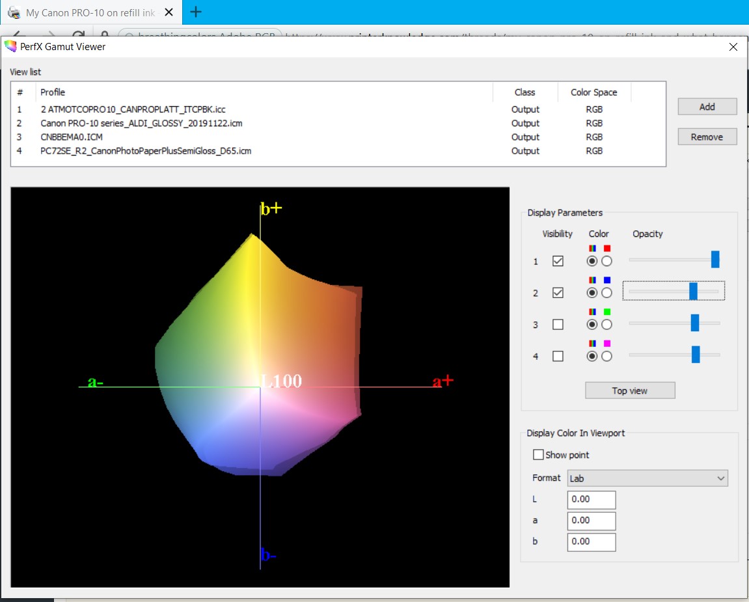Click the RGB multicolor icon for profile 1

tap(592, 249)
